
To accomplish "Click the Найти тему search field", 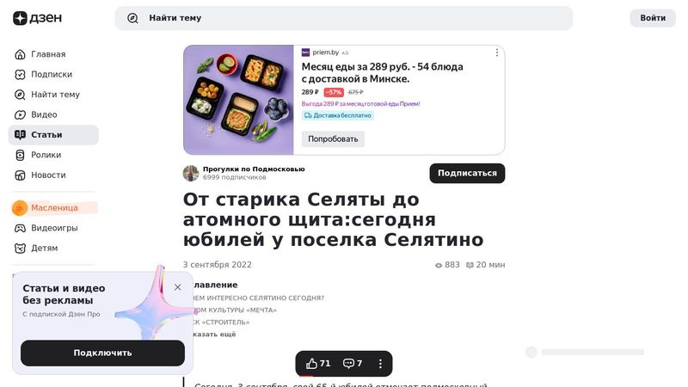I will [x=343, y=18].
